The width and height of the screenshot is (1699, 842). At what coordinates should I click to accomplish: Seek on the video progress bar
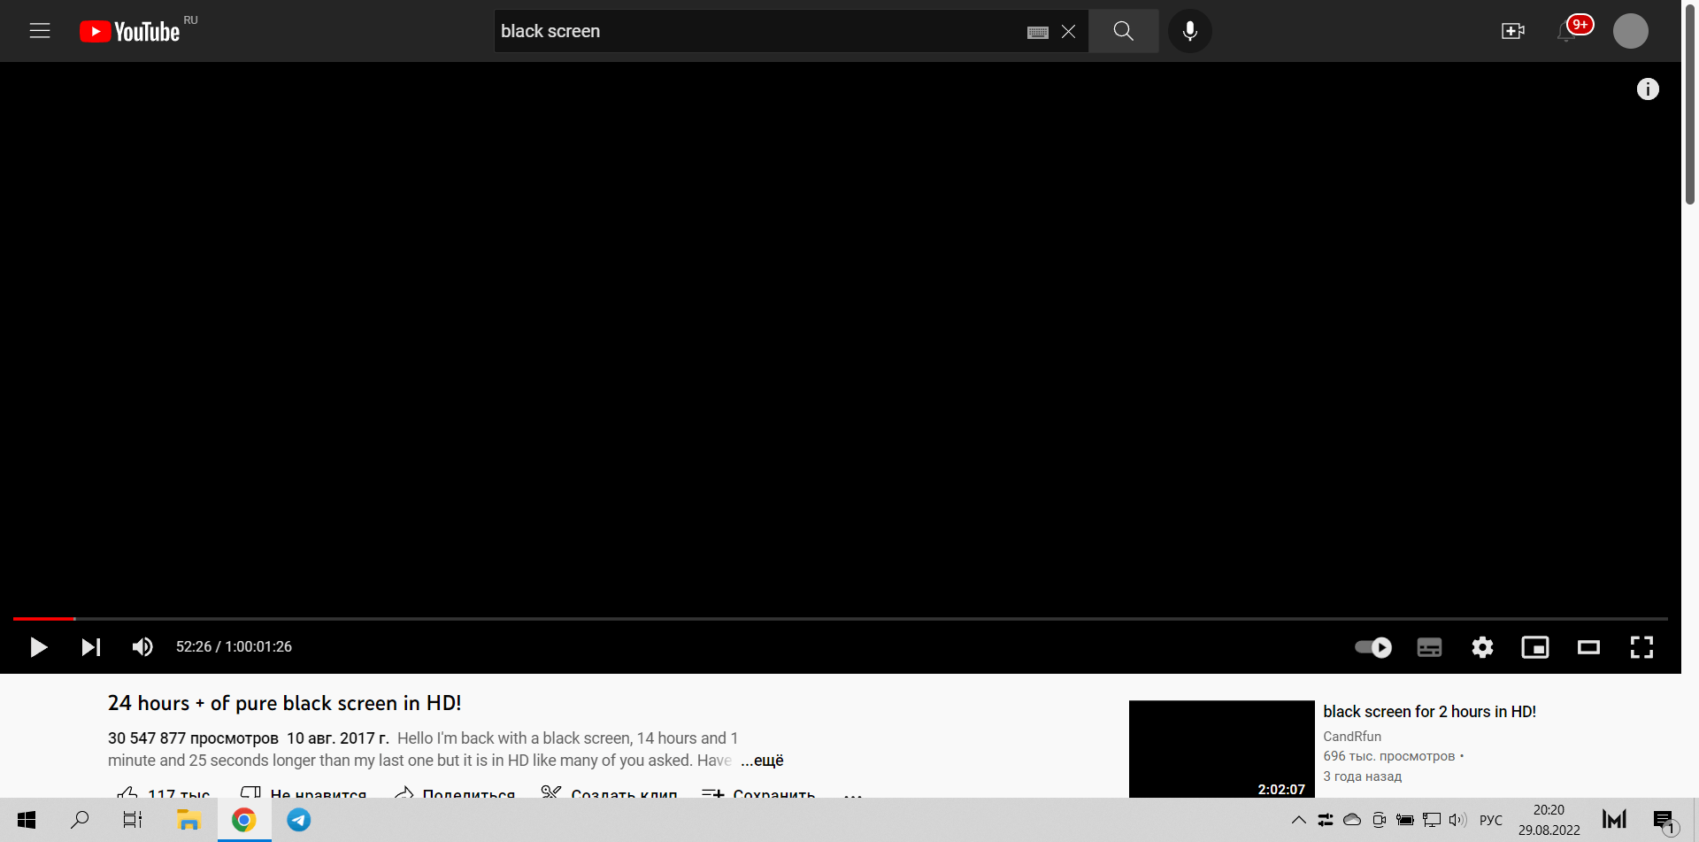click(841, 618)
